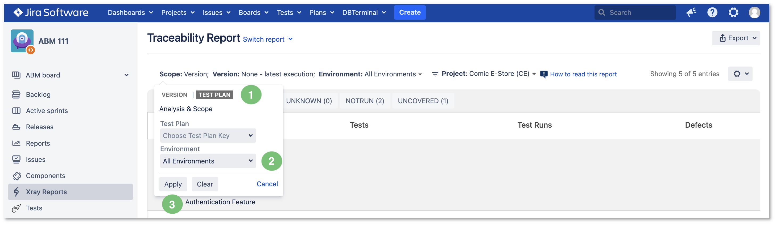This screenshot has width=776, height=225.
Task: Open the Choose Test Plan Key dropdown
Action: point(208,136)
